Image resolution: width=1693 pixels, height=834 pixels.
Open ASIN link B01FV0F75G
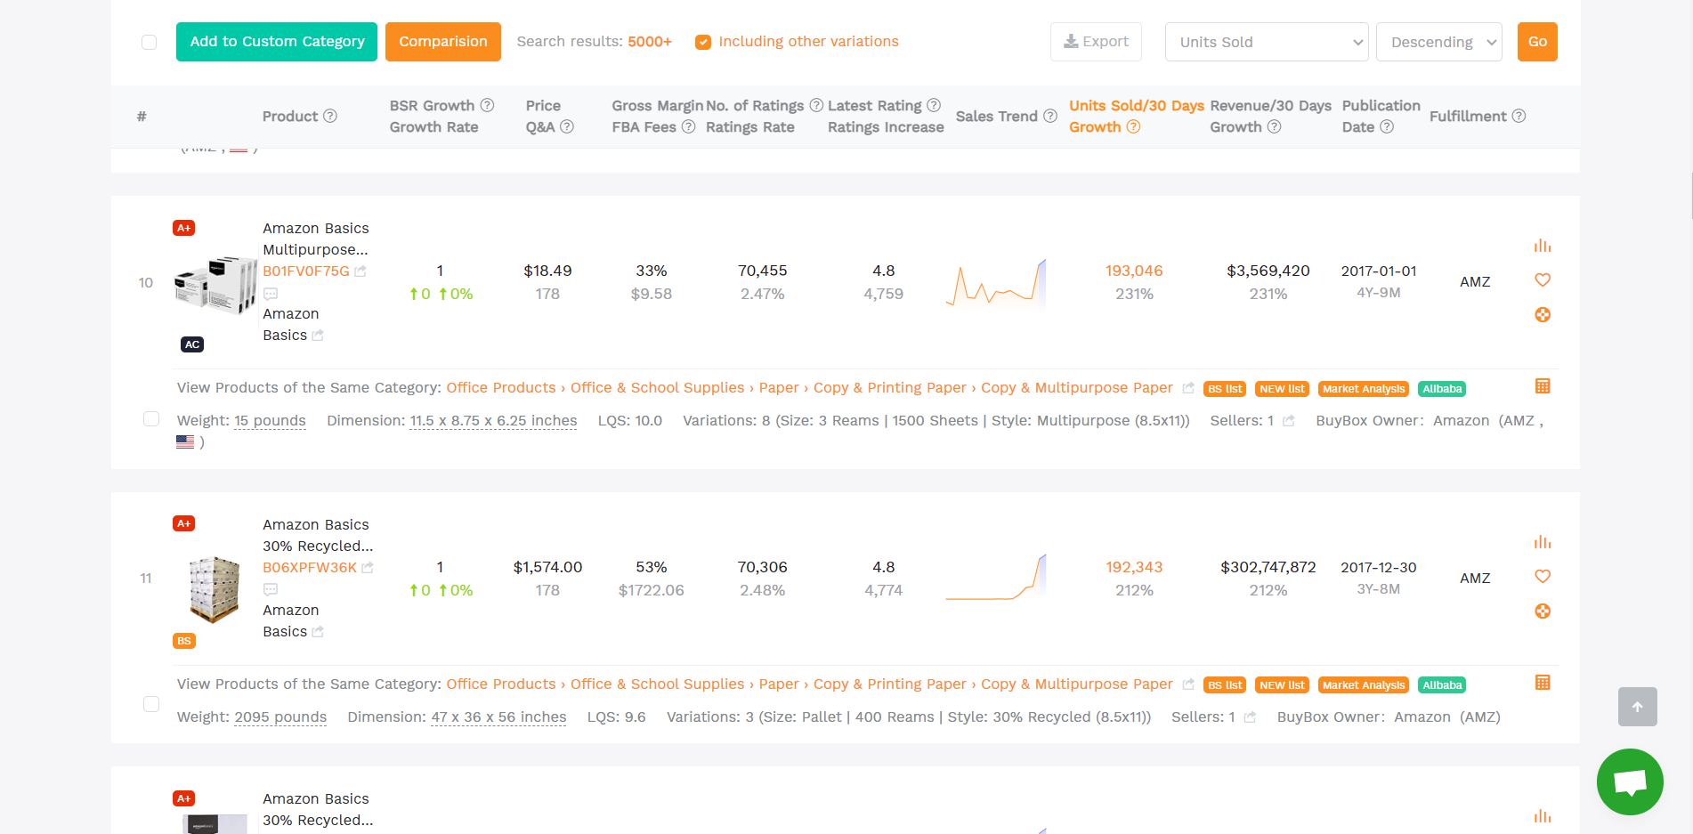[x=306, y=271]
